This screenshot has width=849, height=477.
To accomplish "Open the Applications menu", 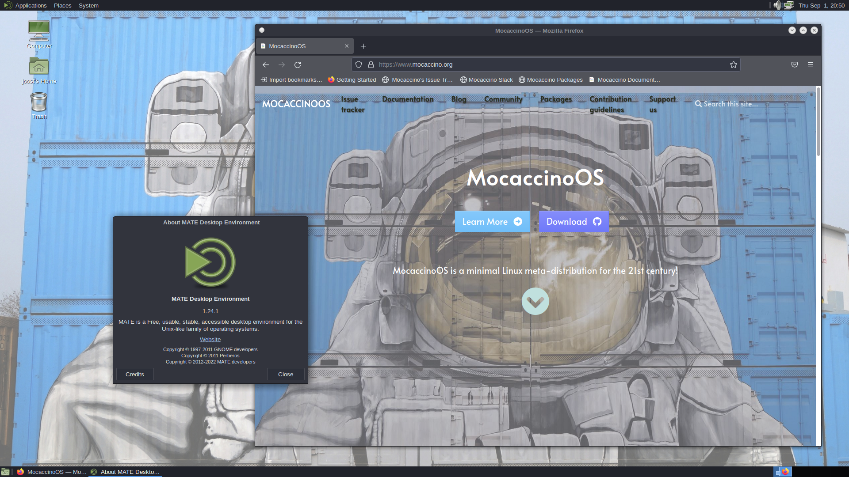I will (x=26, y=5).
